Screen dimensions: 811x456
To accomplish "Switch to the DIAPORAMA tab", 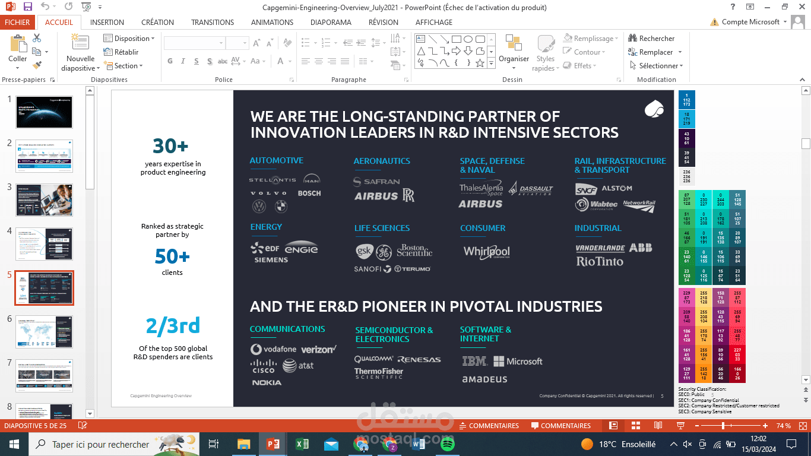I will 331,22.
